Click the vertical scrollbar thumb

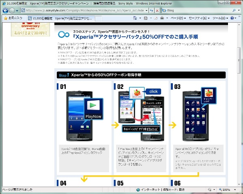(239, 60)
